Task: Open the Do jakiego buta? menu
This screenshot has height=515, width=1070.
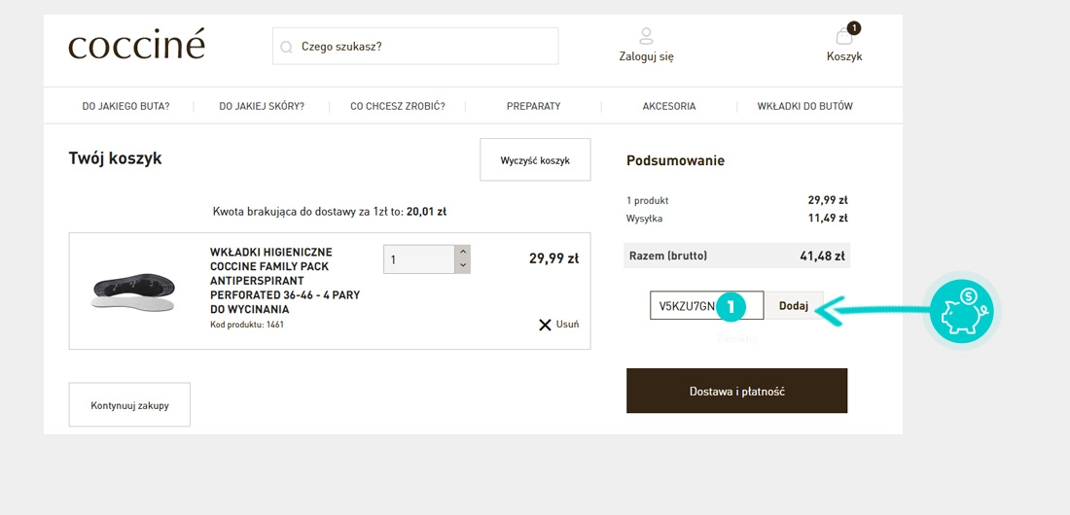Action: (125, 106)
